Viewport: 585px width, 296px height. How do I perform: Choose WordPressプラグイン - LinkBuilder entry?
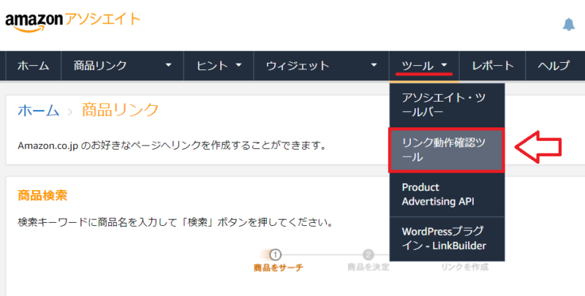point(447,238)
